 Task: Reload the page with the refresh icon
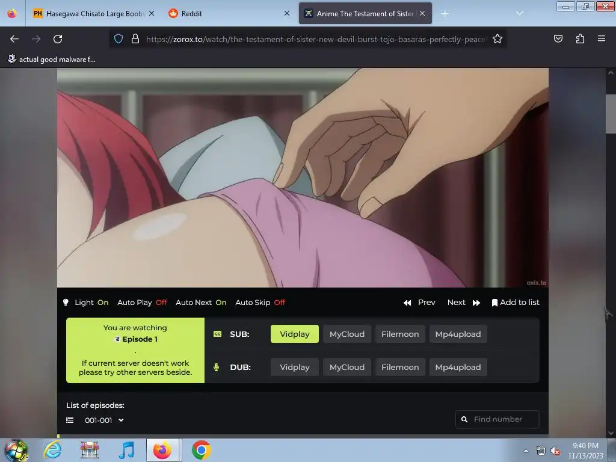pos(58,39)
